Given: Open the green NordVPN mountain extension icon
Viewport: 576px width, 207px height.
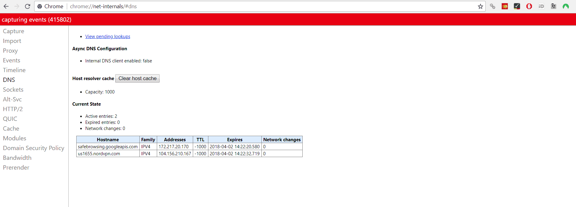Looking at the screenshot, I should pos(566,6).
